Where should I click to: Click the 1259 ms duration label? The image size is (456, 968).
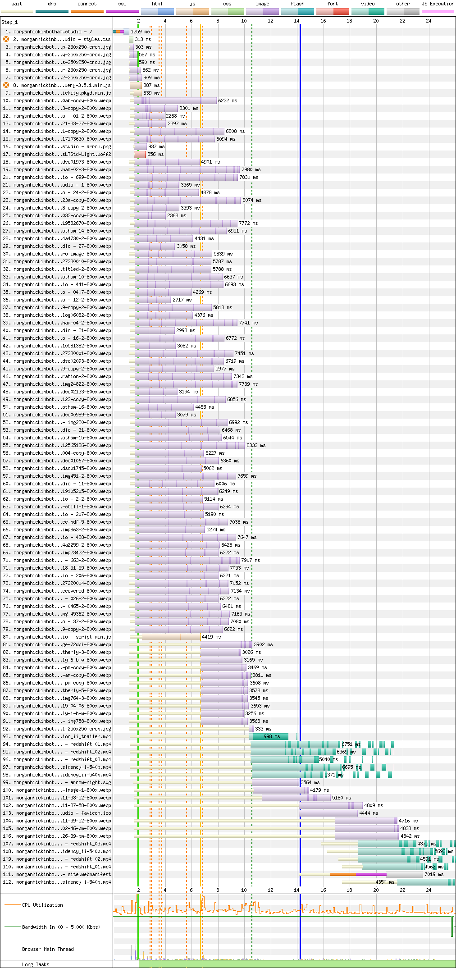click(140, 32)
